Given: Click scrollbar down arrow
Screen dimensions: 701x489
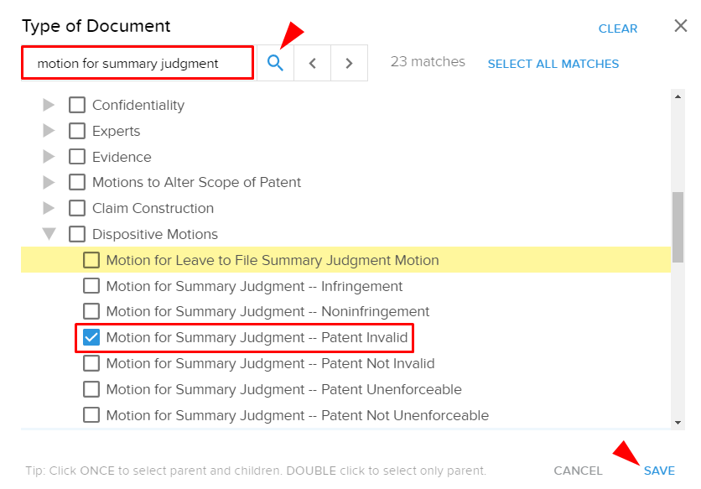Looking at the screenshot, I should [x=678, y=423].
